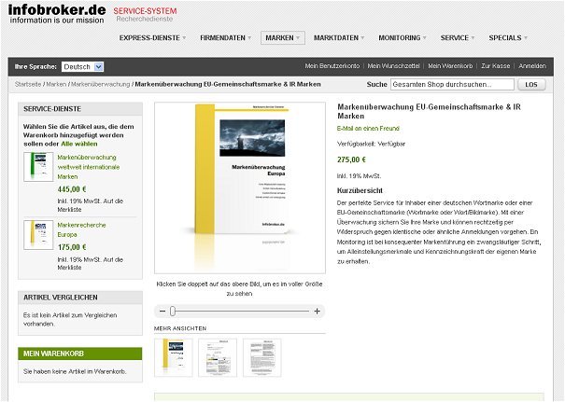Open the first yellow cover thumbnail view
The image size is (565, 402).
[x=173, y=357]
